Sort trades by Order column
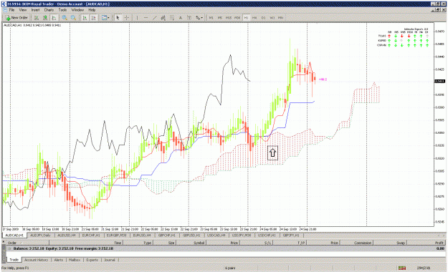This screenshot has width=448, height=272. (x=27, y=243)
